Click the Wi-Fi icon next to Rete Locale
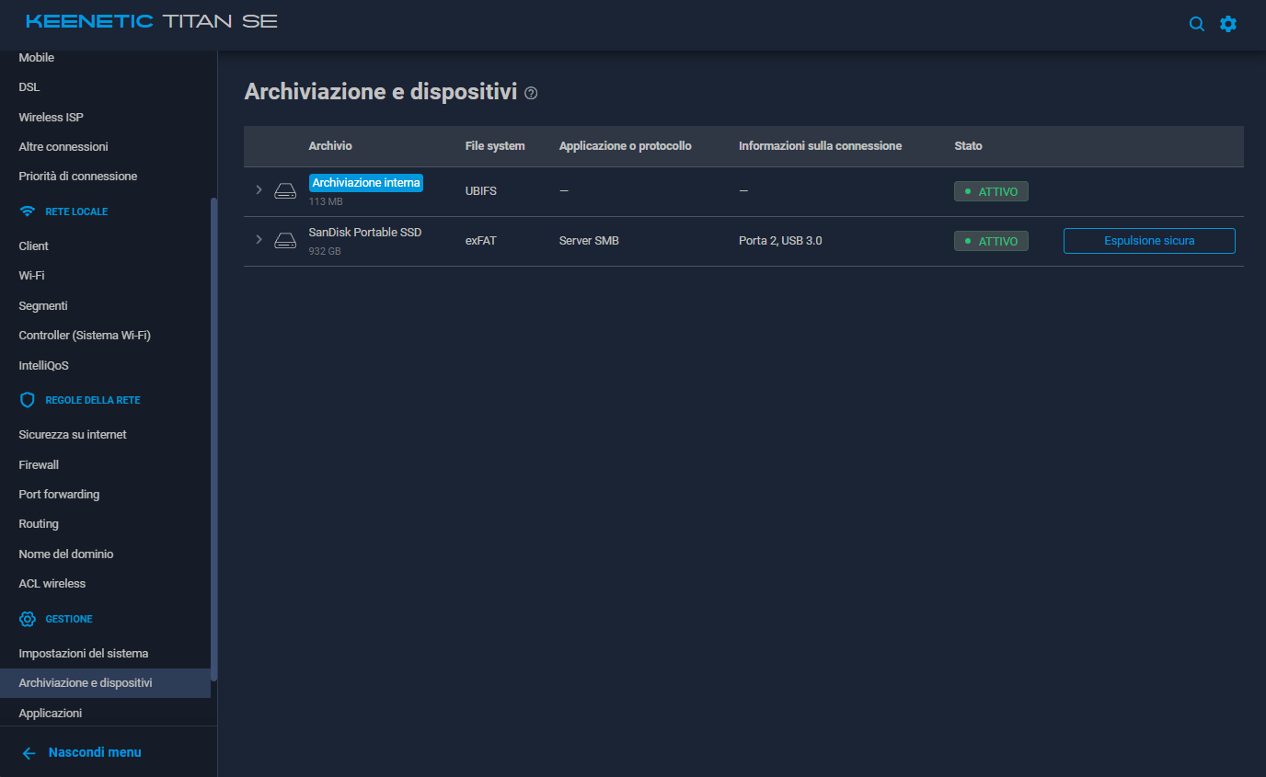The height and width of the screenshot is (777, 1266). click(x=28, y=211)
